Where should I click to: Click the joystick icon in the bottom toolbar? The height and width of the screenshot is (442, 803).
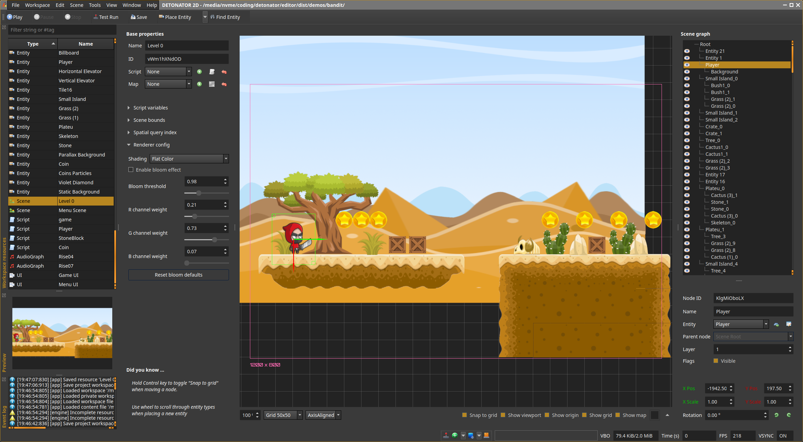[446, 435]
